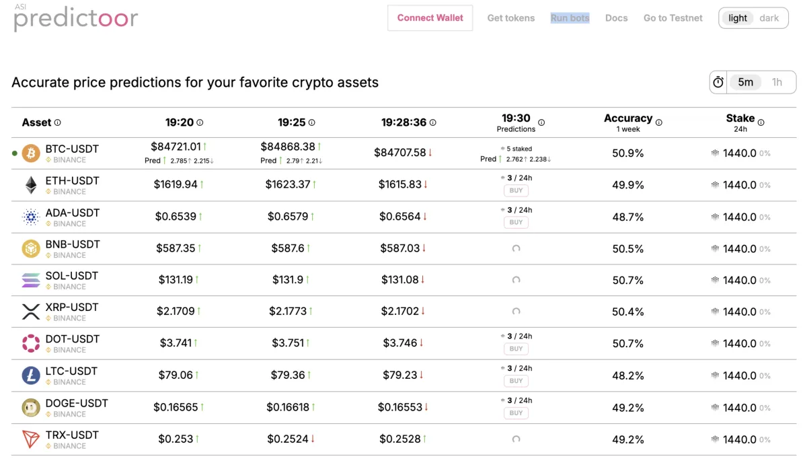The height and width of the screenshot is (463, 807).
Task: Click the Connect Wallet button
Action: 430,18
